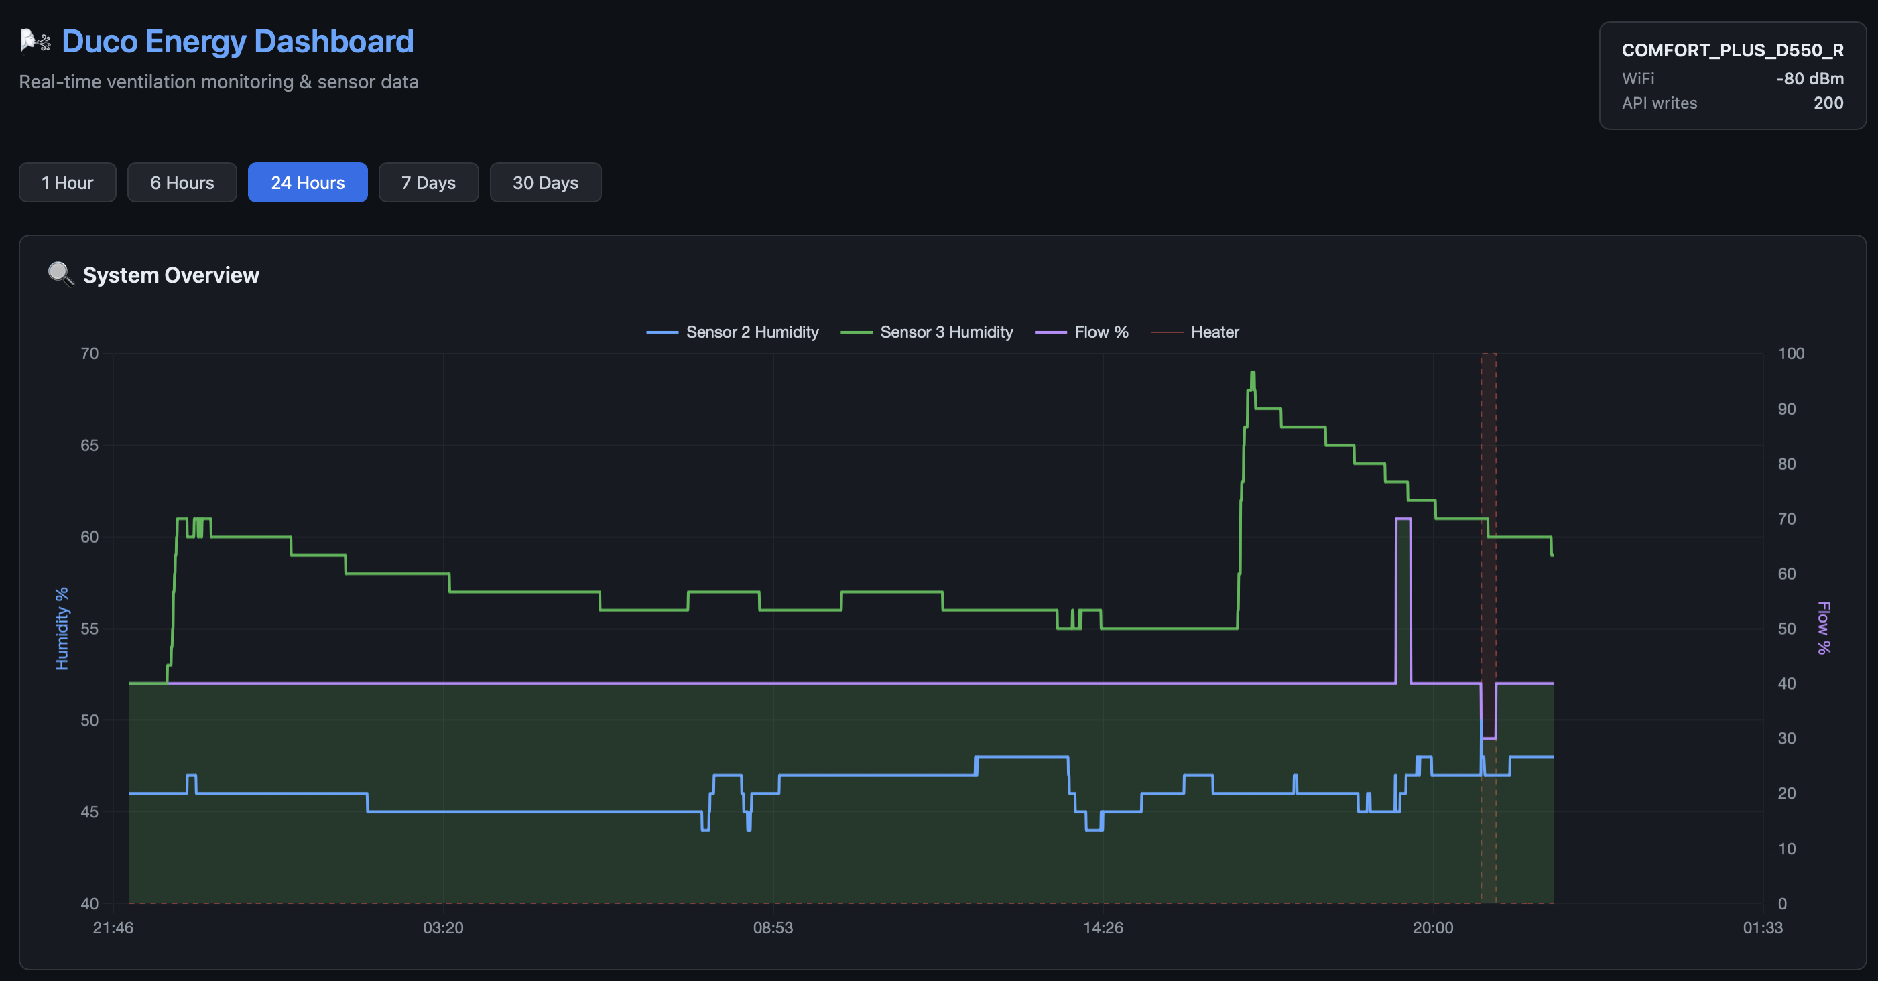Screen dimensions: 1878x981
Task: Click the purple Flow % spike near 20:00
Action: tap(1403, 519)
